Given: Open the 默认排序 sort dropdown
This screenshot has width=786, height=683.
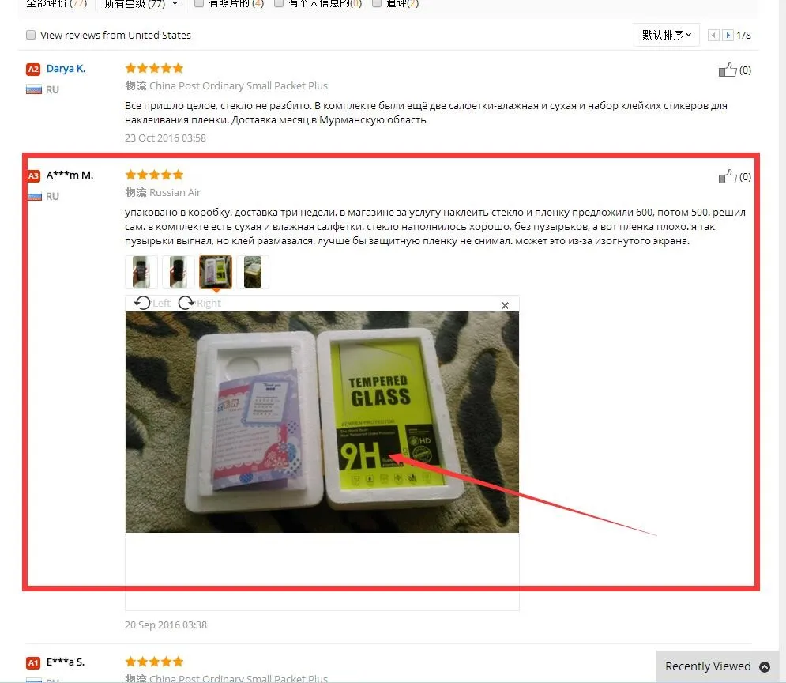Looking at the screenshot, I should tap(666, 35).
